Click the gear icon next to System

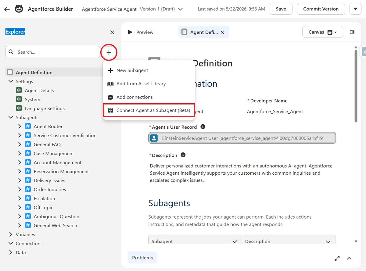coord(19,99)
